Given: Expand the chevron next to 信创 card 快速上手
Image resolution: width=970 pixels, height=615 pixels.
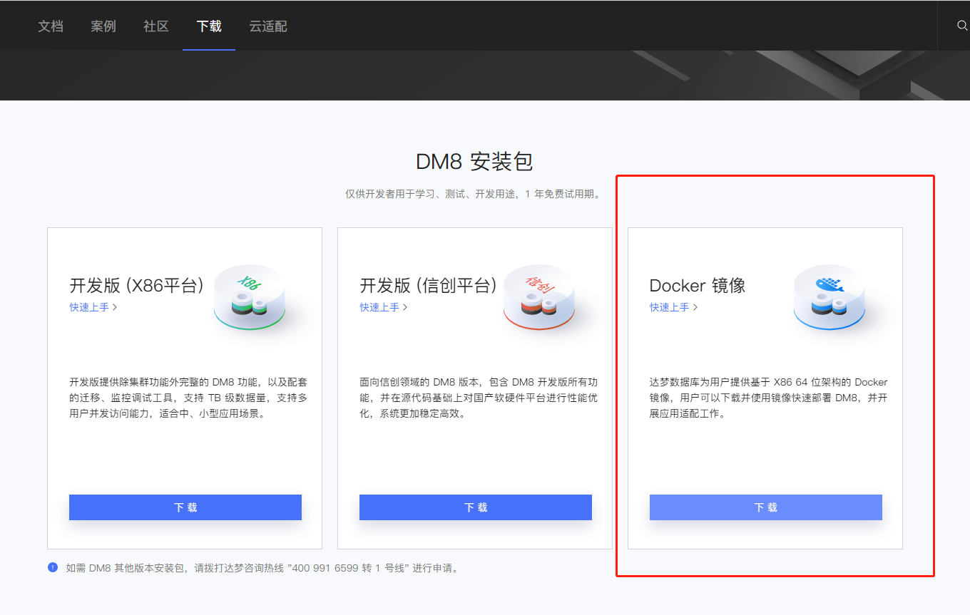Looking at the screenshot, I should pos(405,308).
